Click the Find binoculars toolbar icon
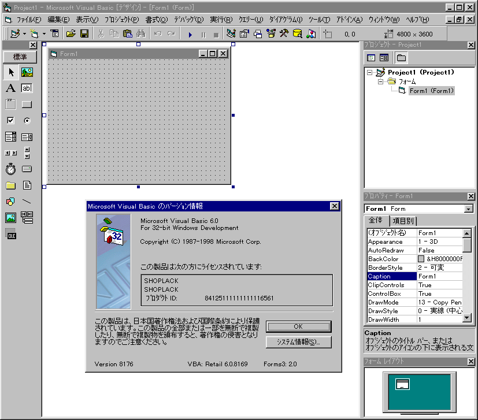The width and height of the screenshot is (478, 420). tap(141, 34)
